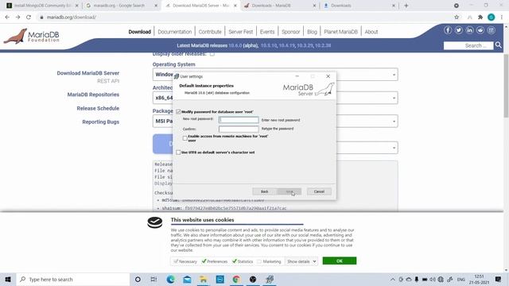Viewport: 509px width, 286px height.
Task: Expand the dropdown below Package Type
Action: pos(394,148)
